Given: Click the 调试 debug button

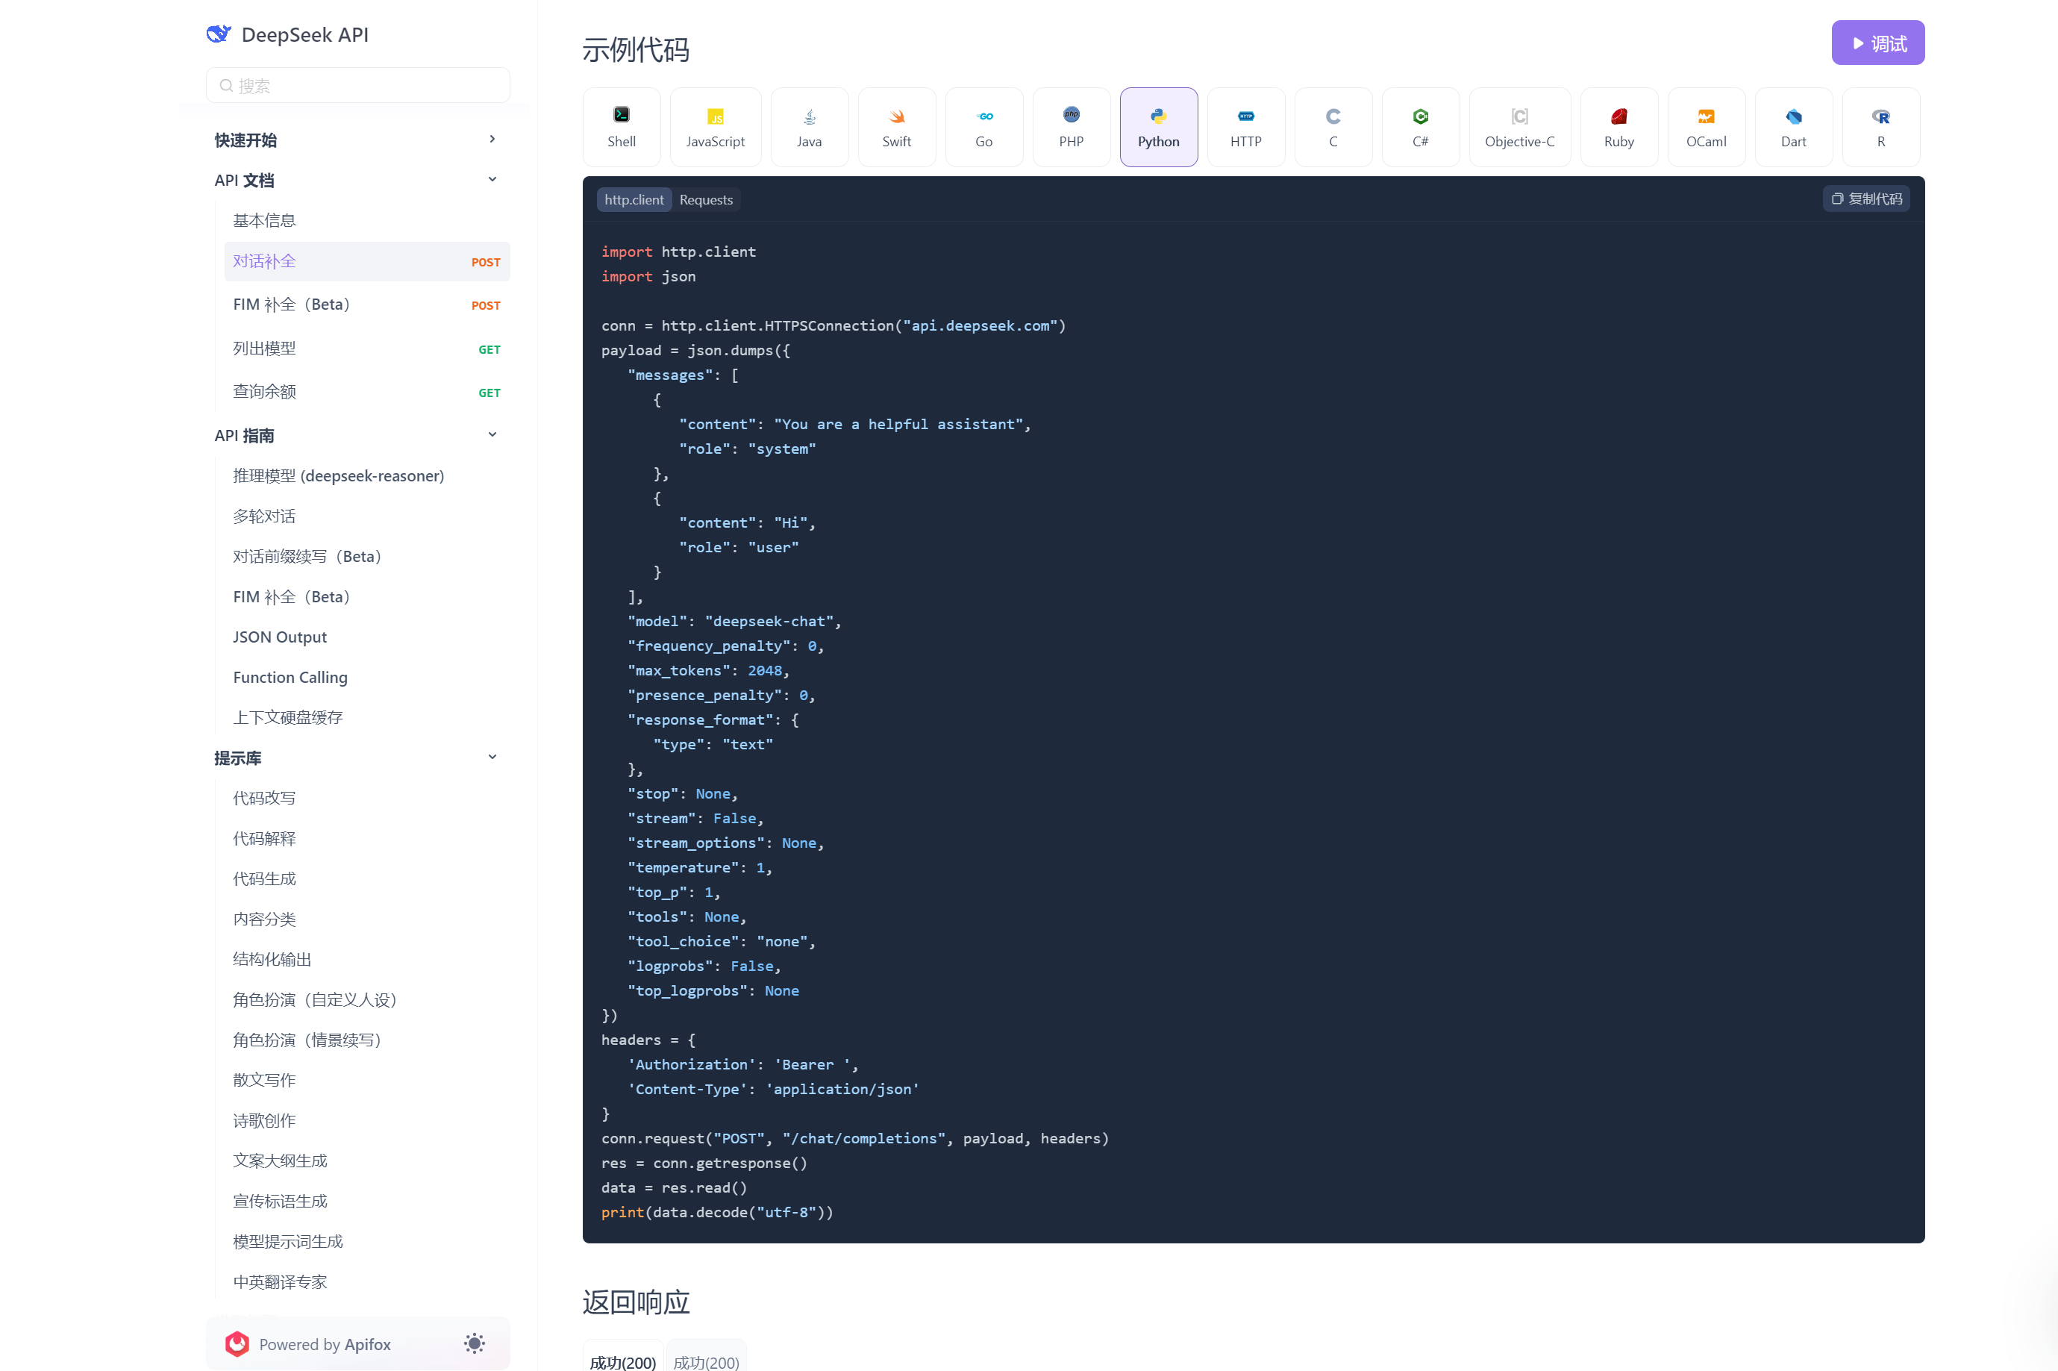Looking at the screenshot, I should 1877,42.
